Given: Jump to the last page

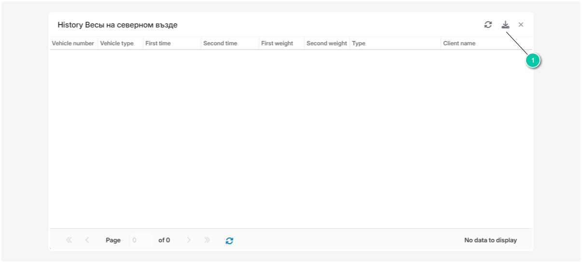Looking at the screenshot, I should tap(207, 240).
